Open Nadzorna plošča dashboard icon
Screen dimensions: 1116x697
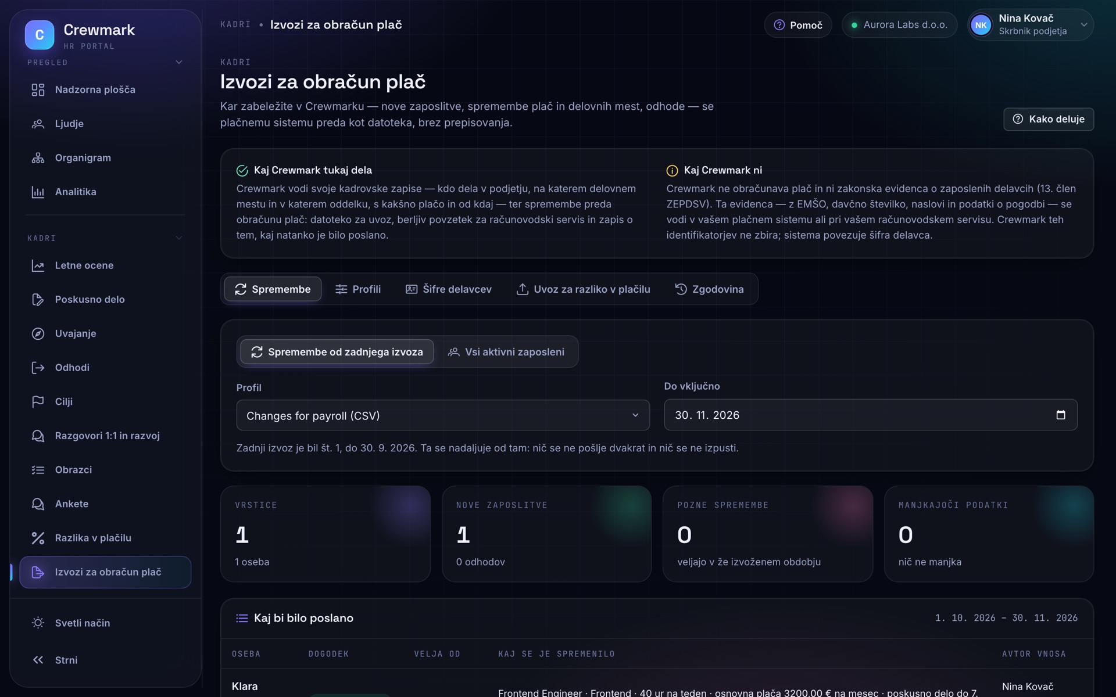pyautogui.click(x=38, y=89)
